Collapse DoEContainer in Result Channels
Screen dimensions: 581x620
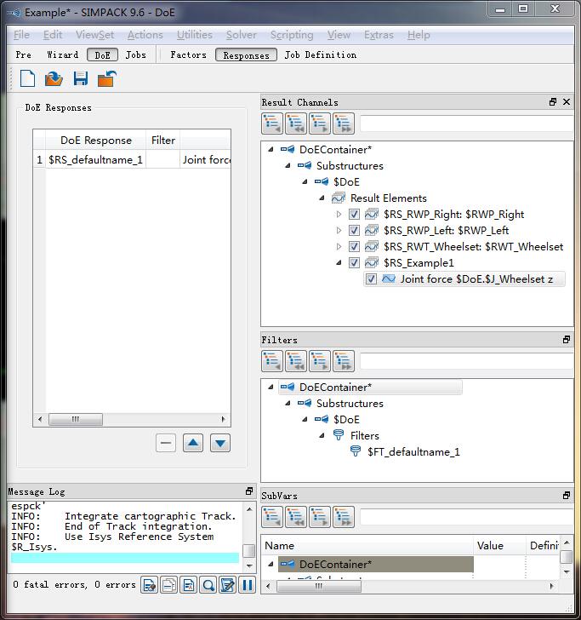click(x=271, y=150)
